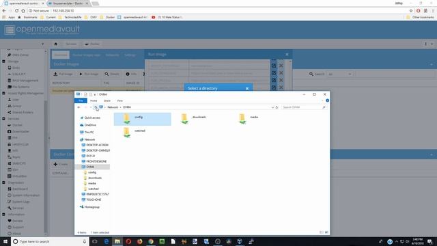Select downloads under OVM4 in tree
Viewport: 437px width, 246px height.
click(95, 178)
